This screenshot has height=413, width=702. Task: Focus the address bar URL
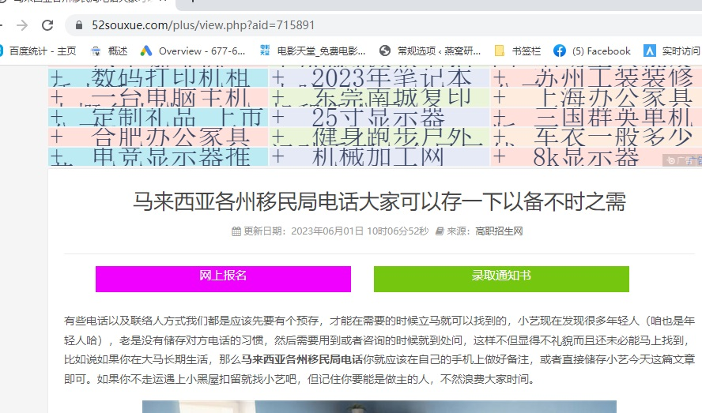pos(203,25)
